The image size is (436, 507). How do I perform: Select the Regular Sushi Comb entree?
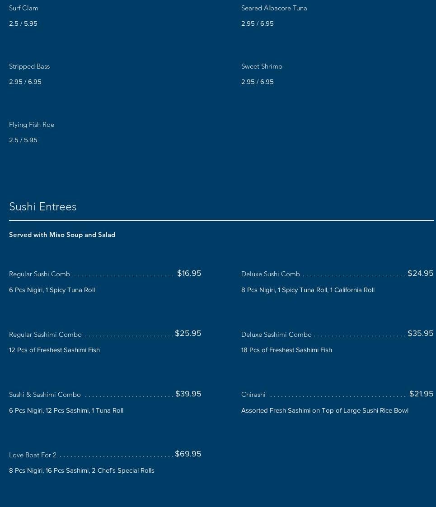40,274
